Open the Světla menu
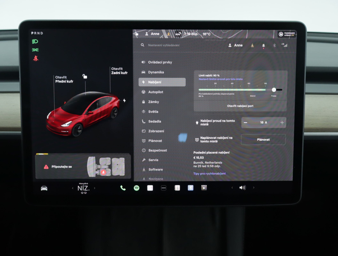This screenshot has width=338, height=256. tap(162, 112)
